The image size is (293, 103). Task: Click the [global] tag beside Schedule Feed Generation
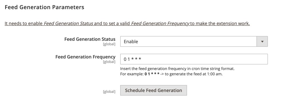pos(109,92)
